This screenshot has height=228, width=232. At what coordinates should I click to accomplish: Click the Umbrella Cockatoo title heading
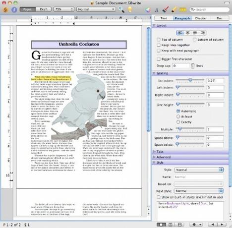(x=79, y=45)
